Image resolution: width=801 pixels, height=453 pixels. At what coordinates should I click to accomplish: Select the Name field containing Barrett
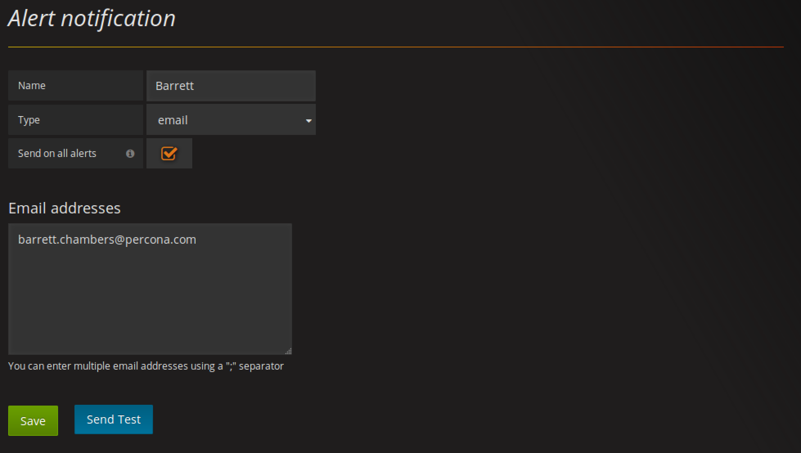tap(231, 85)
